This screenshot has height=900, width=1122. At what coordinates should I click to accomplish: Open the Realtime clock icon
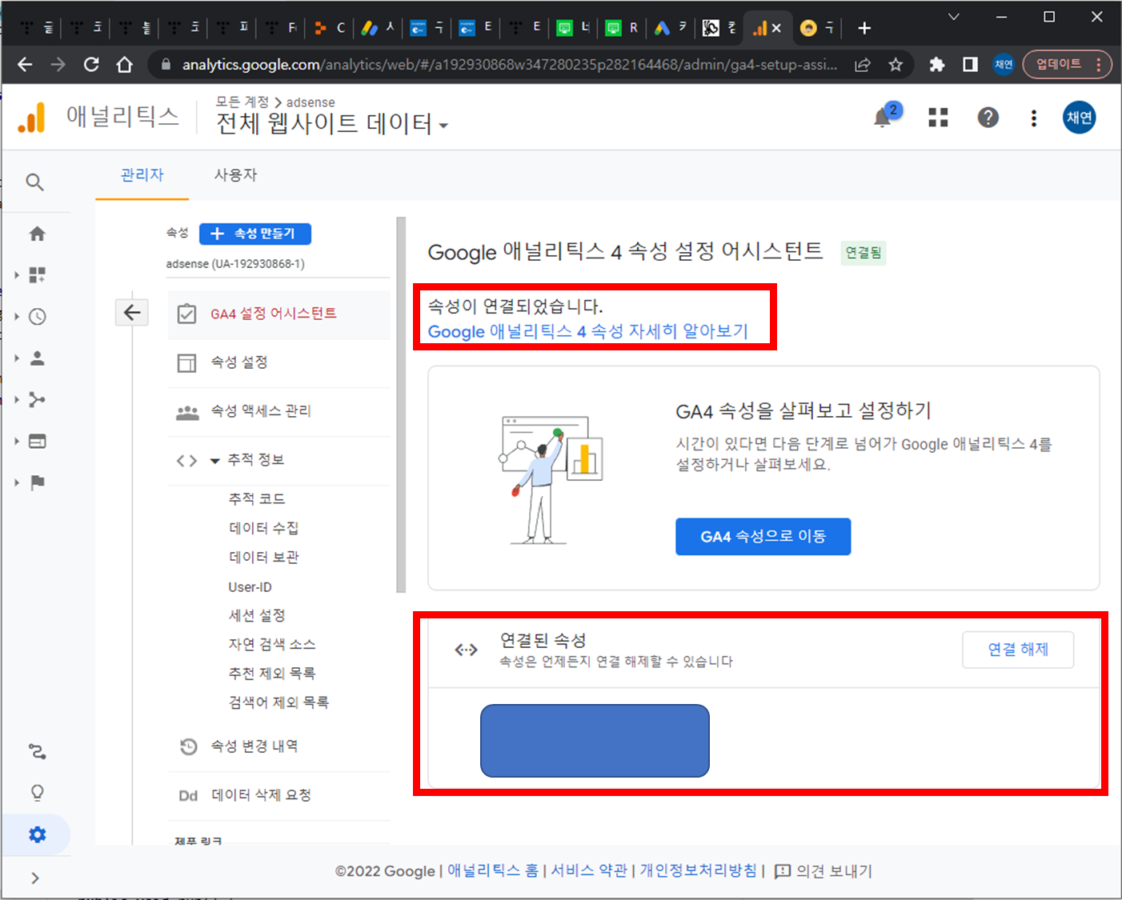tap(37, 317)
